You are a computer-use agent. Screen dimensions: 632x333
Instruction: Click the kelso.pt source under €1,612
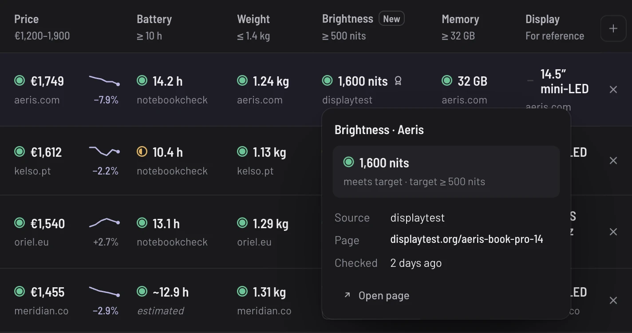coord(32,171)
